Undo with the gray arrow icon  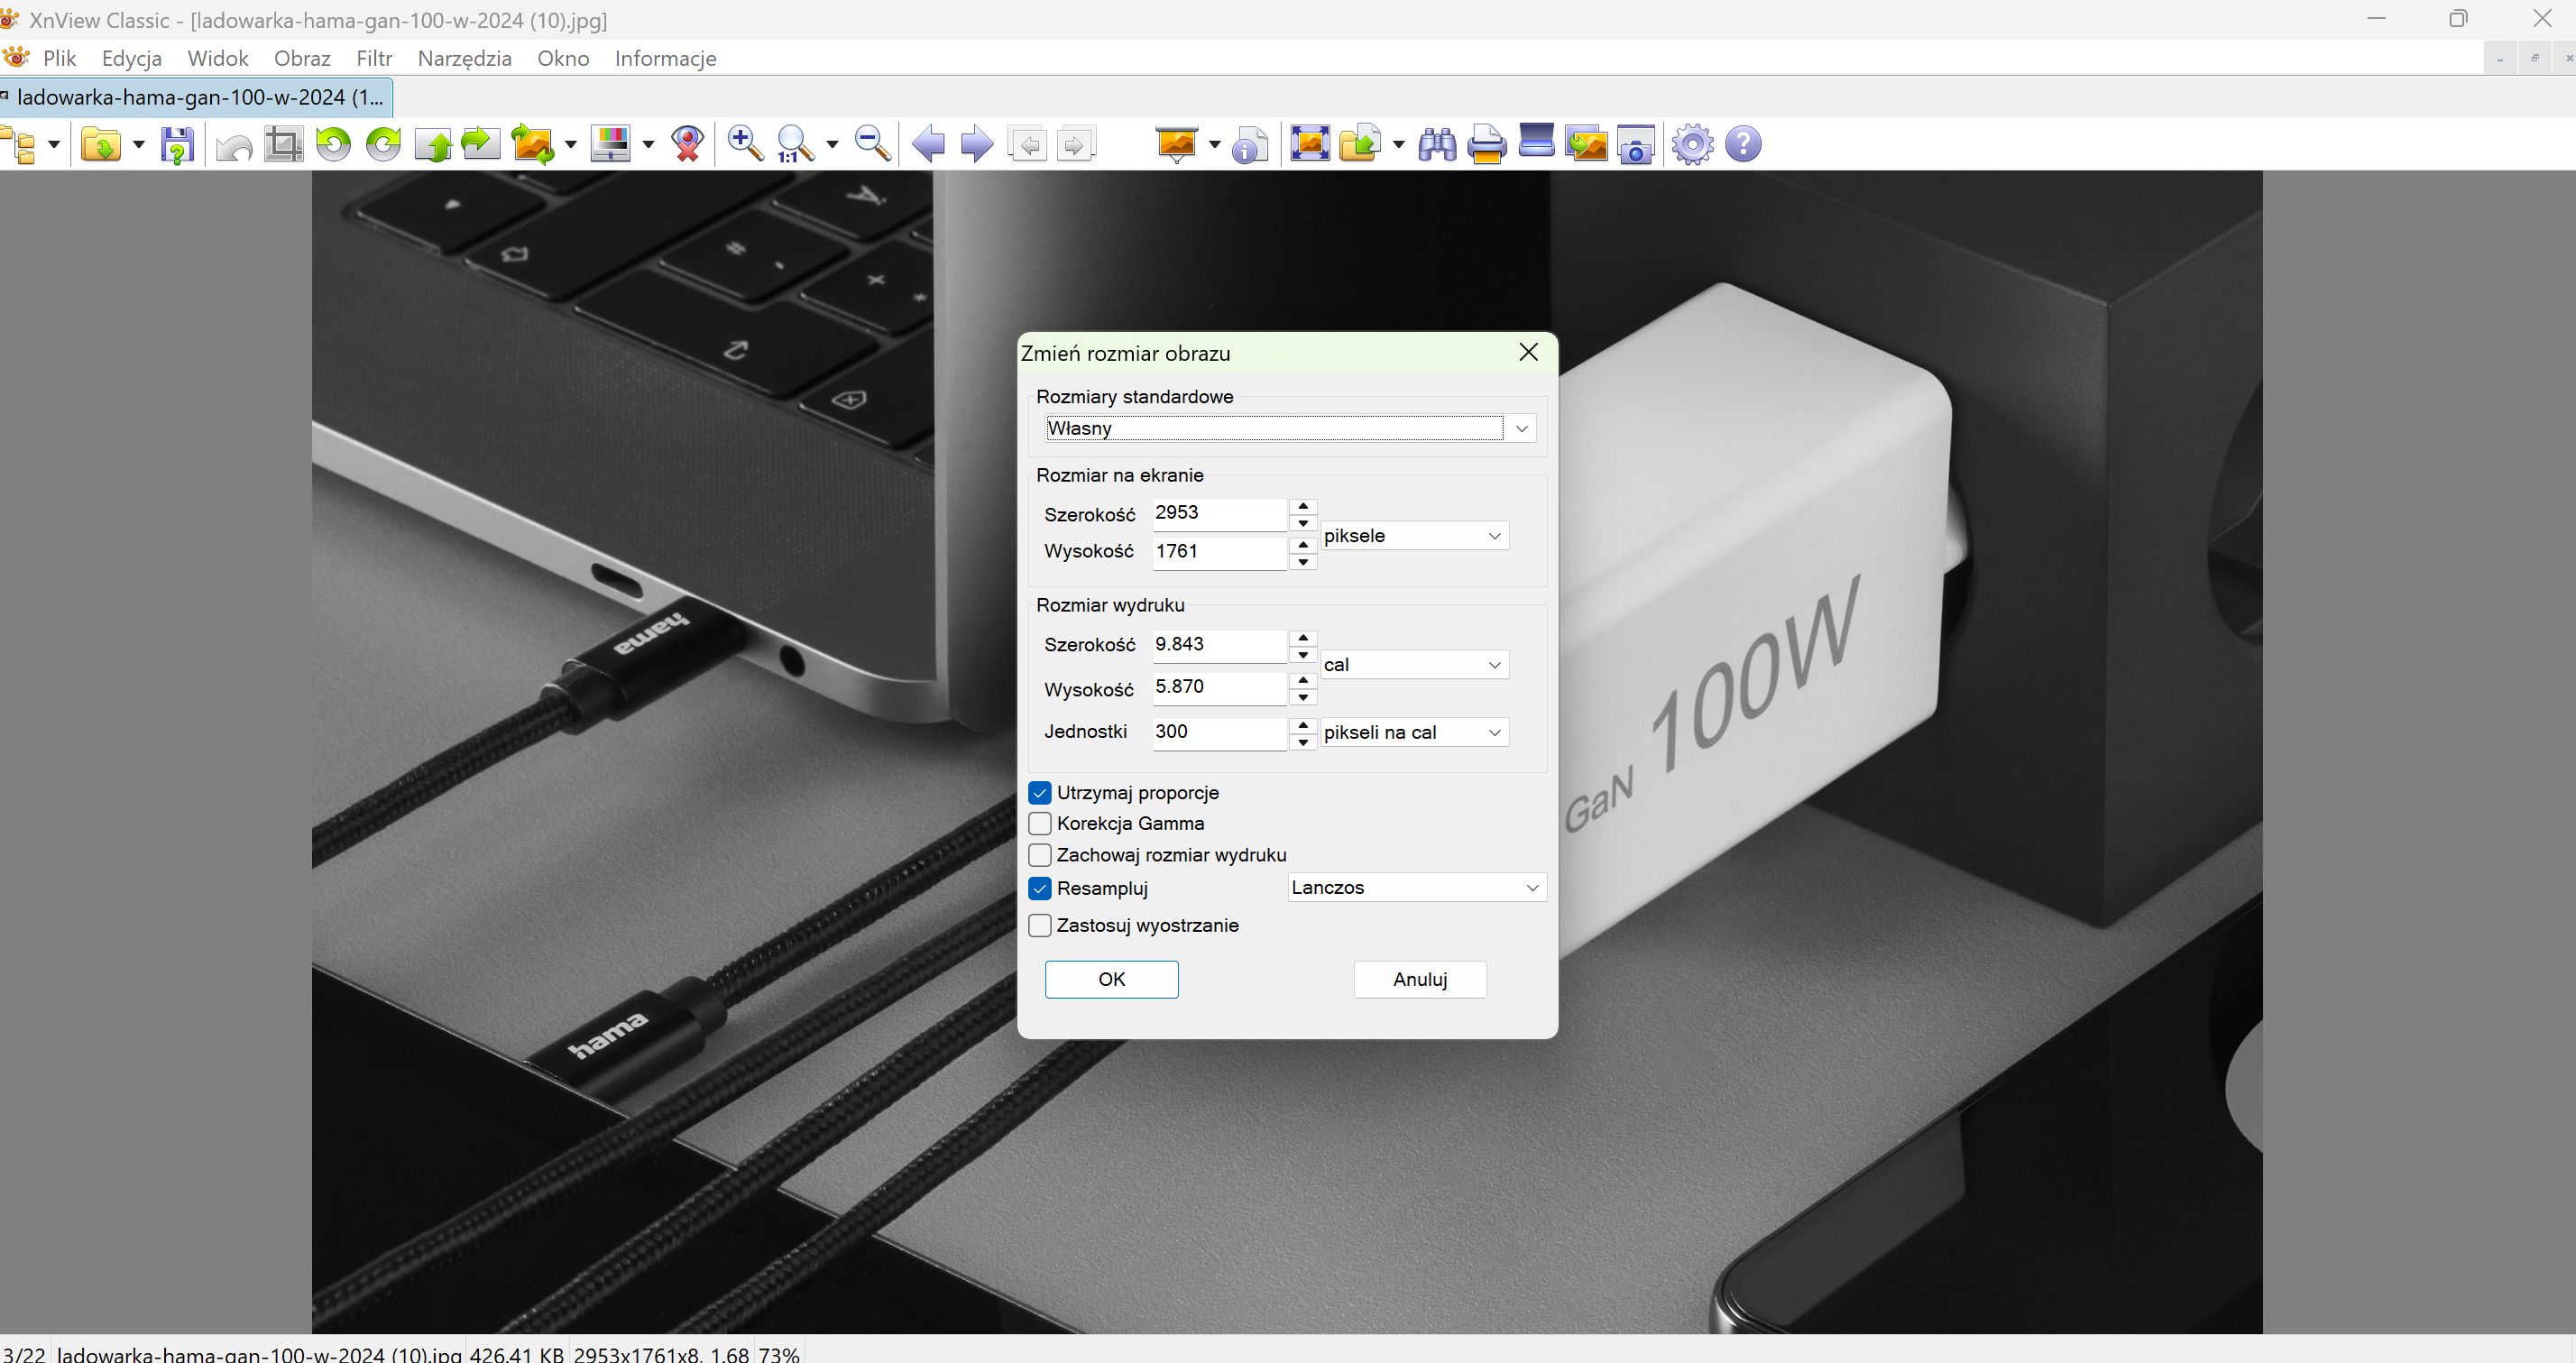(x=234, y=146)
